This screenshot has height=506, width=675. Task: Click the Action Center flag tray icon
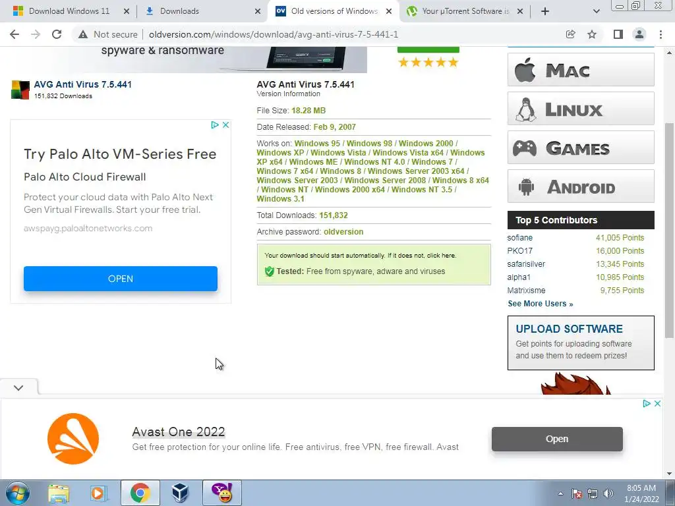[577, 493]
